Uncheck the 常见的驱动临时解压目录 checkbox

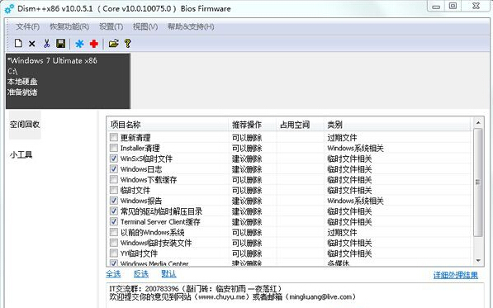(114, 211)
